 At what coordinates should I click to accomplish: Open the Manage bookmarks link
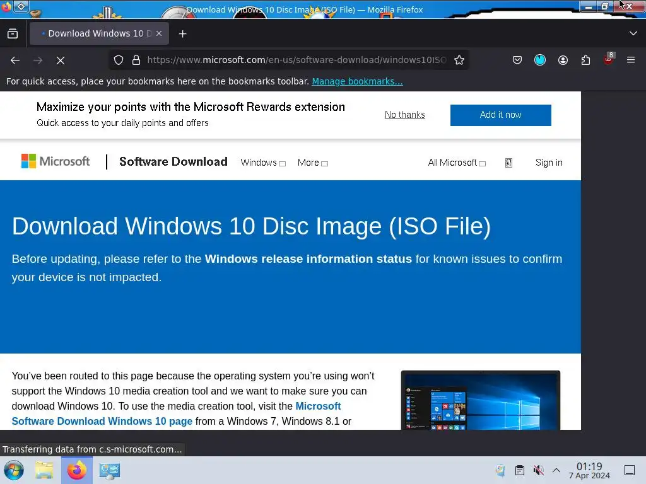point(357,81)
